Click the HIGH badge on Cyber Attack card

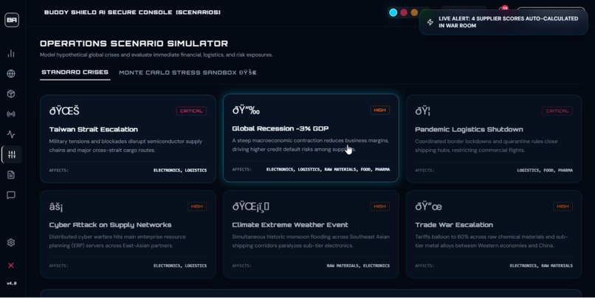tap(197, 207)
